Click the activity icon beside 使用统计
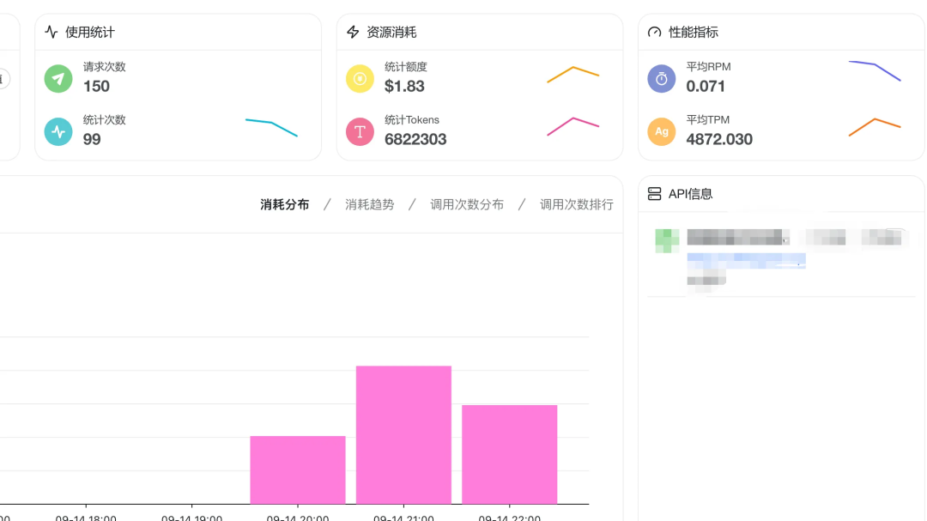The image size is (927, 521). pos(51,33)
